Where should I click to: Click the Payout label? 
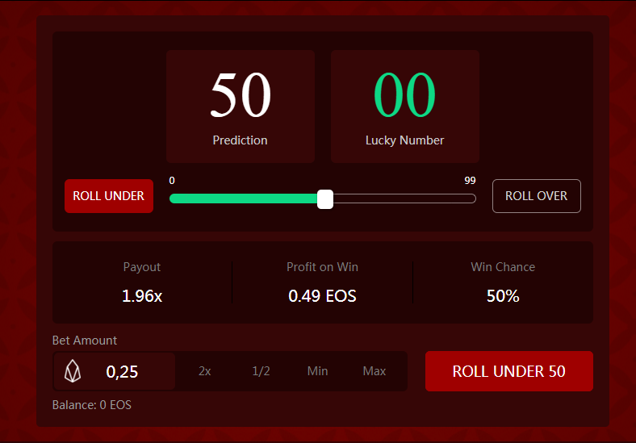142,267
